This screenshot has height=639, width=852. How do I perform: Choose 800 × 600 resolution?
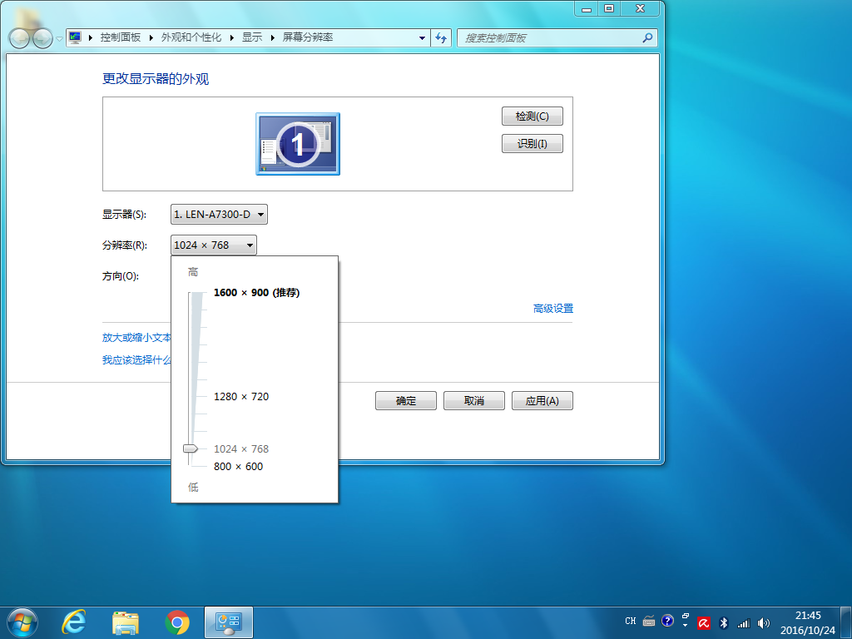click(238, 466)
